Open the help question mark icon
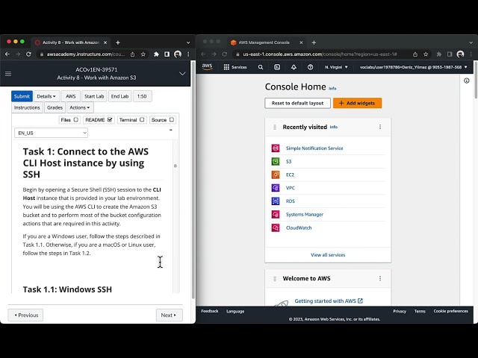 pos(310,67)
